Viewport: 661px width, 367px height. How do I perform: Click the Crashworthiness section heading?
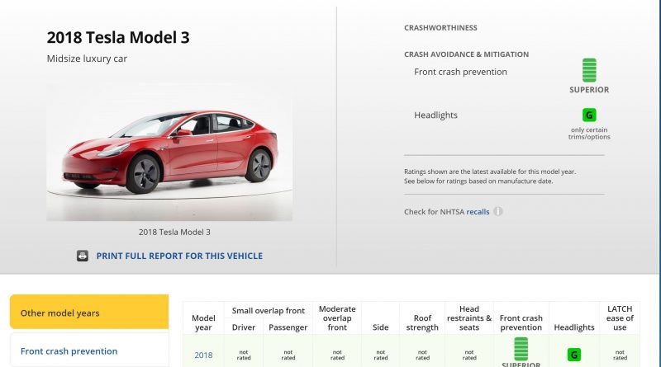440,28
